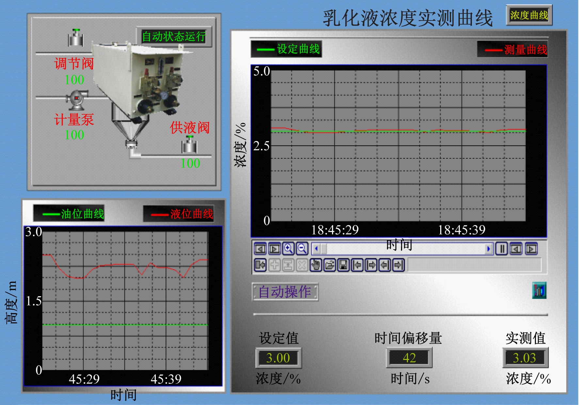Viewport: 579px width, 405px height.
Task: Pause the trend curve updating
Action: pos(502,249)
